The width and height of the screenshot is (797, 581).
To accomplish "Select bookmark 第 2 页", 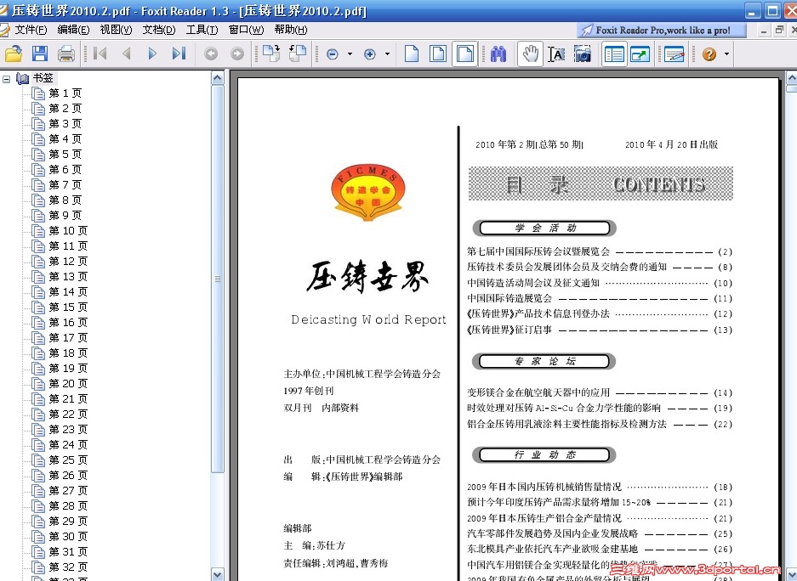I will point(65,109).
